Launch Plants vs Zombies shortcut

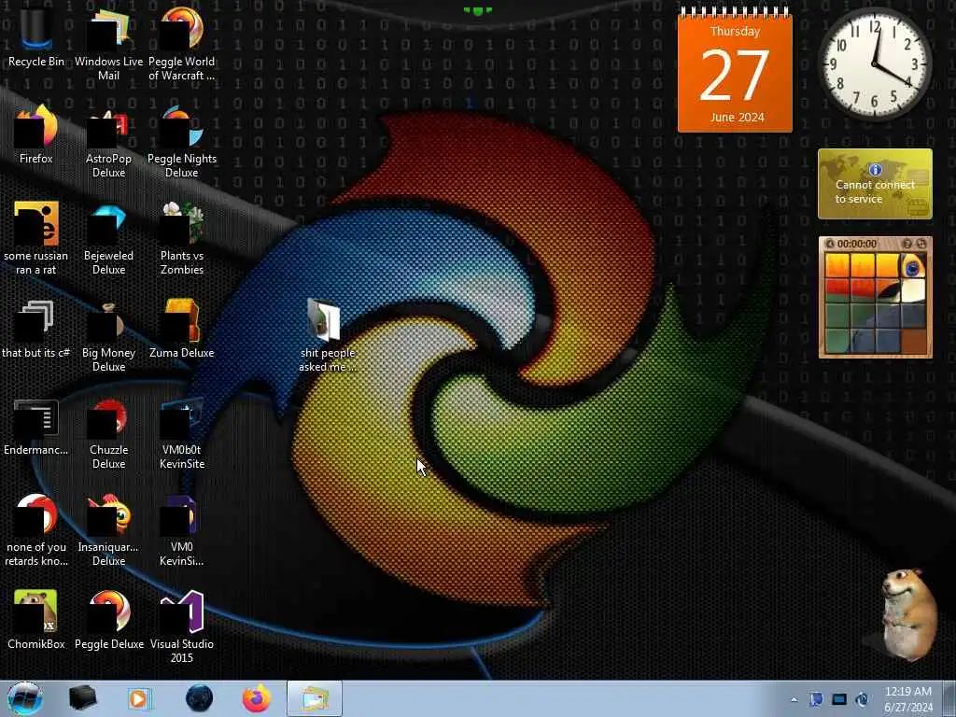(182, 238)
